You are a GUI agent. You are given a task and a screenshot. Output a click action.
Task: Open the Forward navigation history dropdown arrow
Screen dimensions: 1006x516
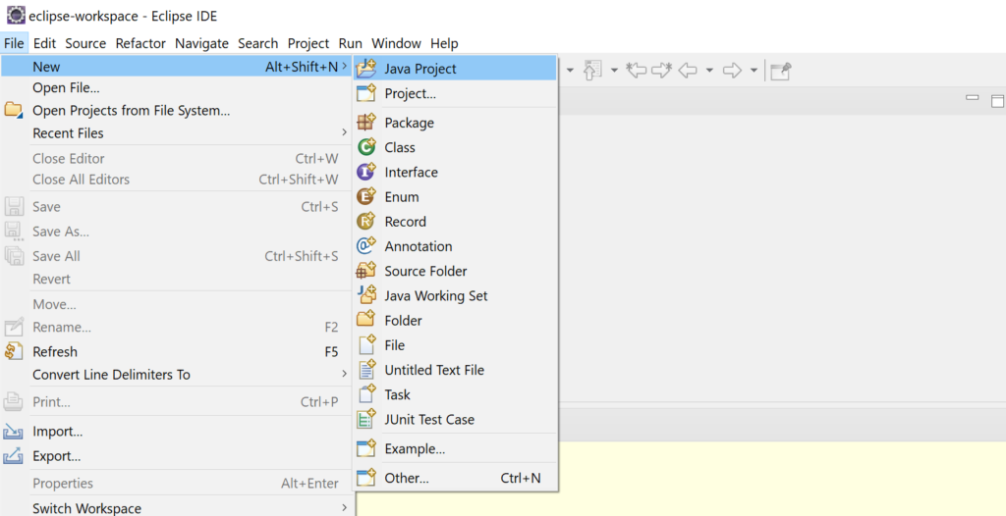(754, 71)
